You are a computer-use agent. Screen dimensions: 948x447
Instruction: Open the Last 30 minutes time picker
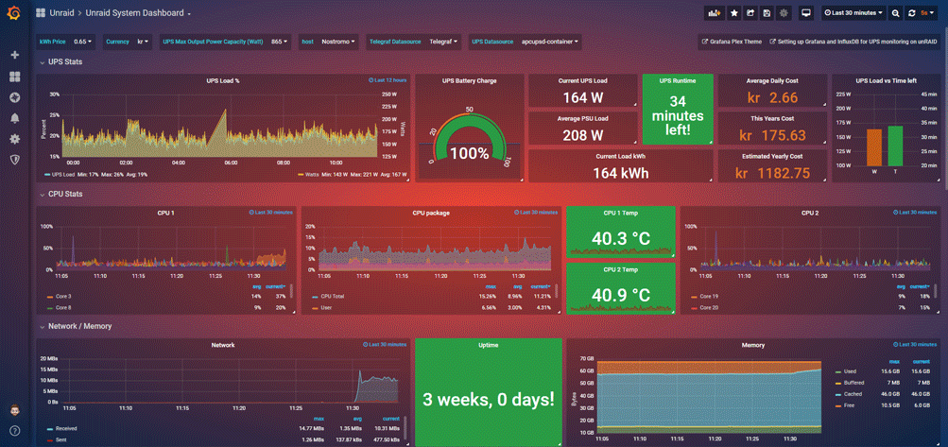[x=853, y=13]
